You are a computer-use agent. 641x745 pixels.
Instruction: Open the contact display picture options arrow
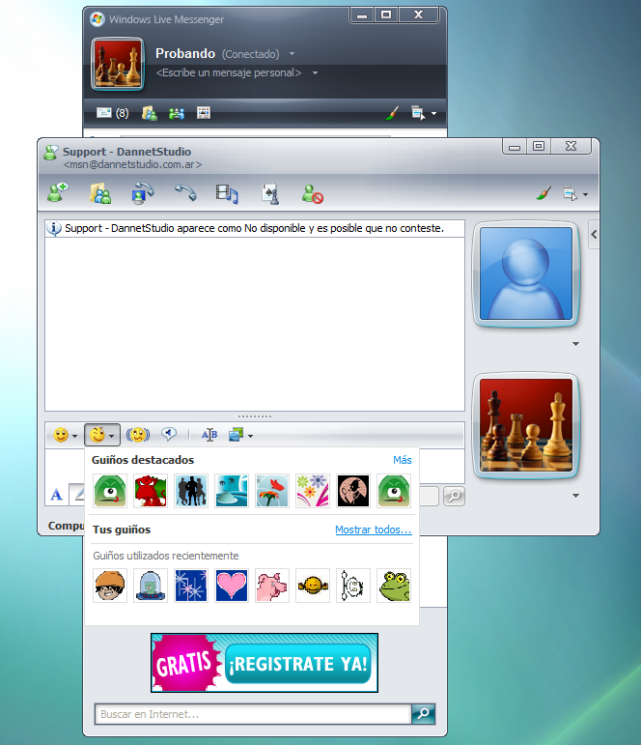click(x=575, y=344)
